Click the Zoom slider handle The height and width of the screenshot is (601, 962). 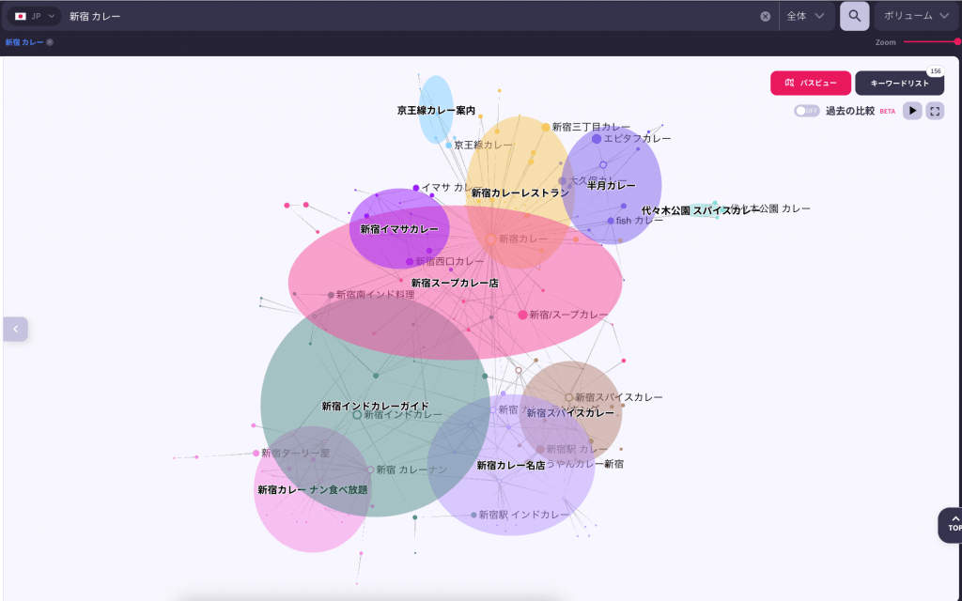(957, 41)
